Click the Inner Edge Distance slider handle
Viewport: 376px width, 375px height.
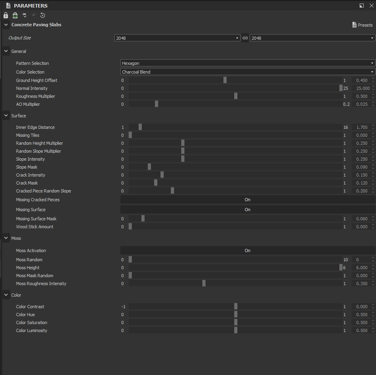(140, 127)
